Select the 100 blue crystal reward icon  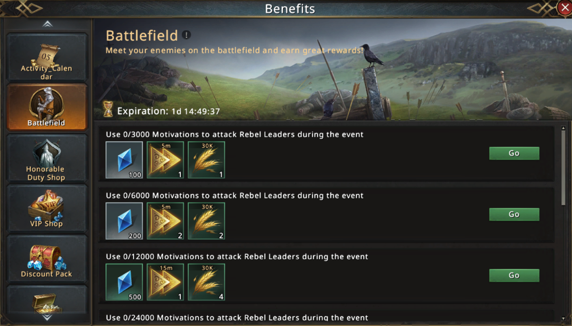coord(124,160)
